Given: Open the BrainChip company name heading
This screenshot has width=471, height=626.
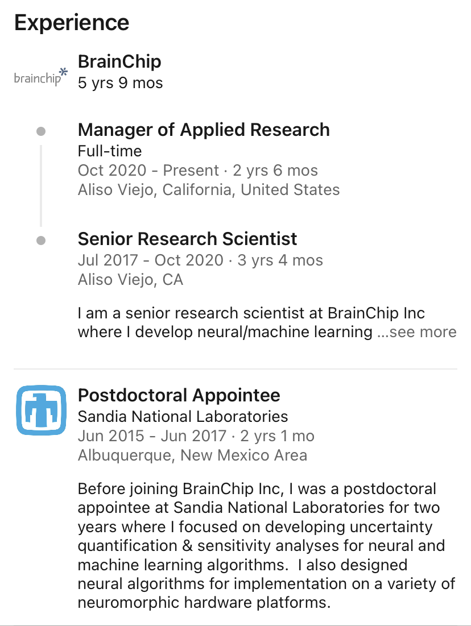Looking at the screenshot, I should (x=119, y=61).
